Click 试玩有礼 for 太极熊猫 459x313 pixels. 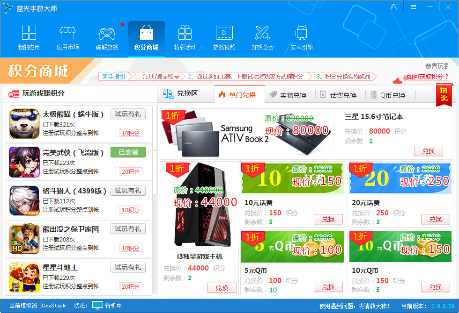coord(128,114)
